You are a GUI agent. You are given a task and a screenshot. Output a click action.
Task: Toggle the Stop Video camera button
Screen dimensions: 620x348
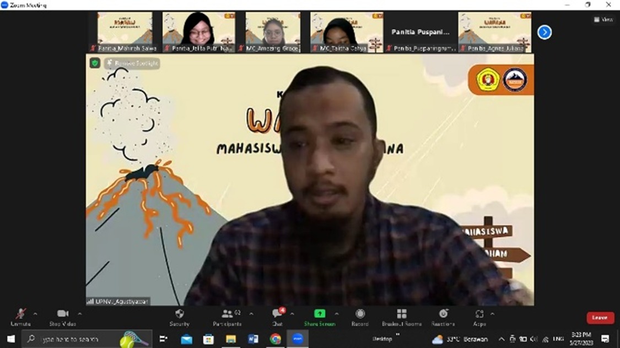click(x=62, y=317)
